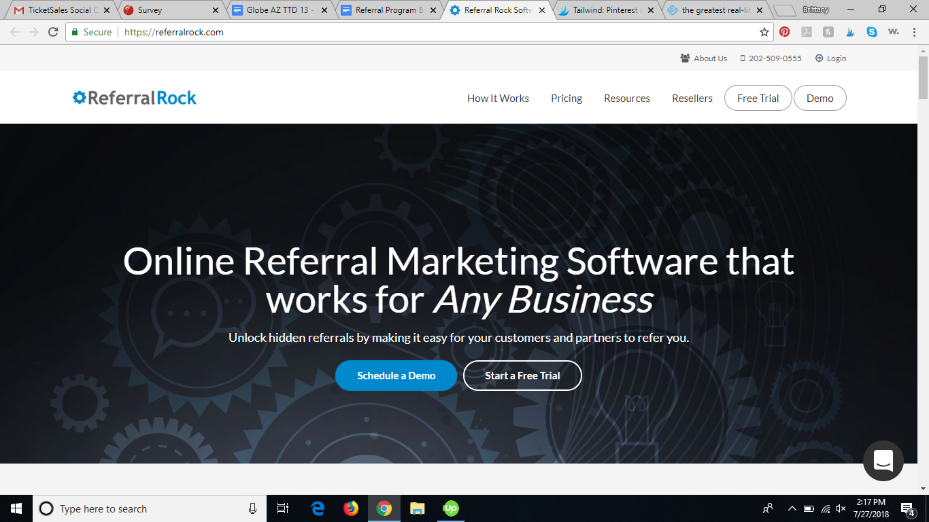The width and height of the screenshot is (929, 522).
Task: Open the Resellers page
Action: 692,98
